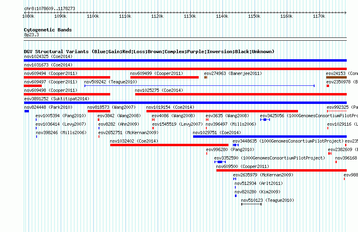Select the Cytogenetic Bands track title
This screenshot has height=232, width=358.
[48, 30]
